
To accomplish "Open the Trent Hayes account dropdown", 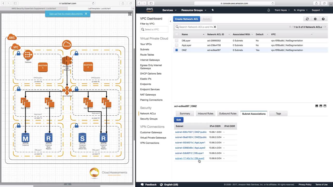I will point(282,10).
